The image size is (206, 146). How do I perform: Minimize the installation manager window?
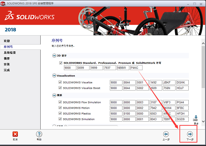click(x=188, y=4)
